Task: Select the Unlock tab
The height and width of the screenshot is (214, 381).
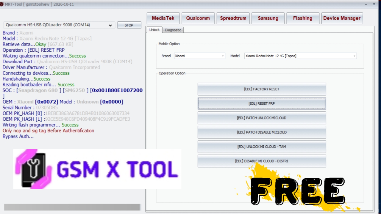Action: pos(154,30)
